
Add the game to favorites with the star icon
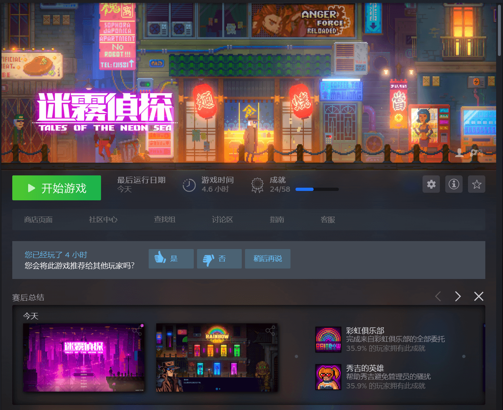tap(477, 184)
